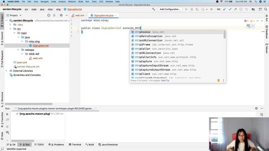Switch to web.xml editor tab
269x151 pixels.
coord(79,16)
